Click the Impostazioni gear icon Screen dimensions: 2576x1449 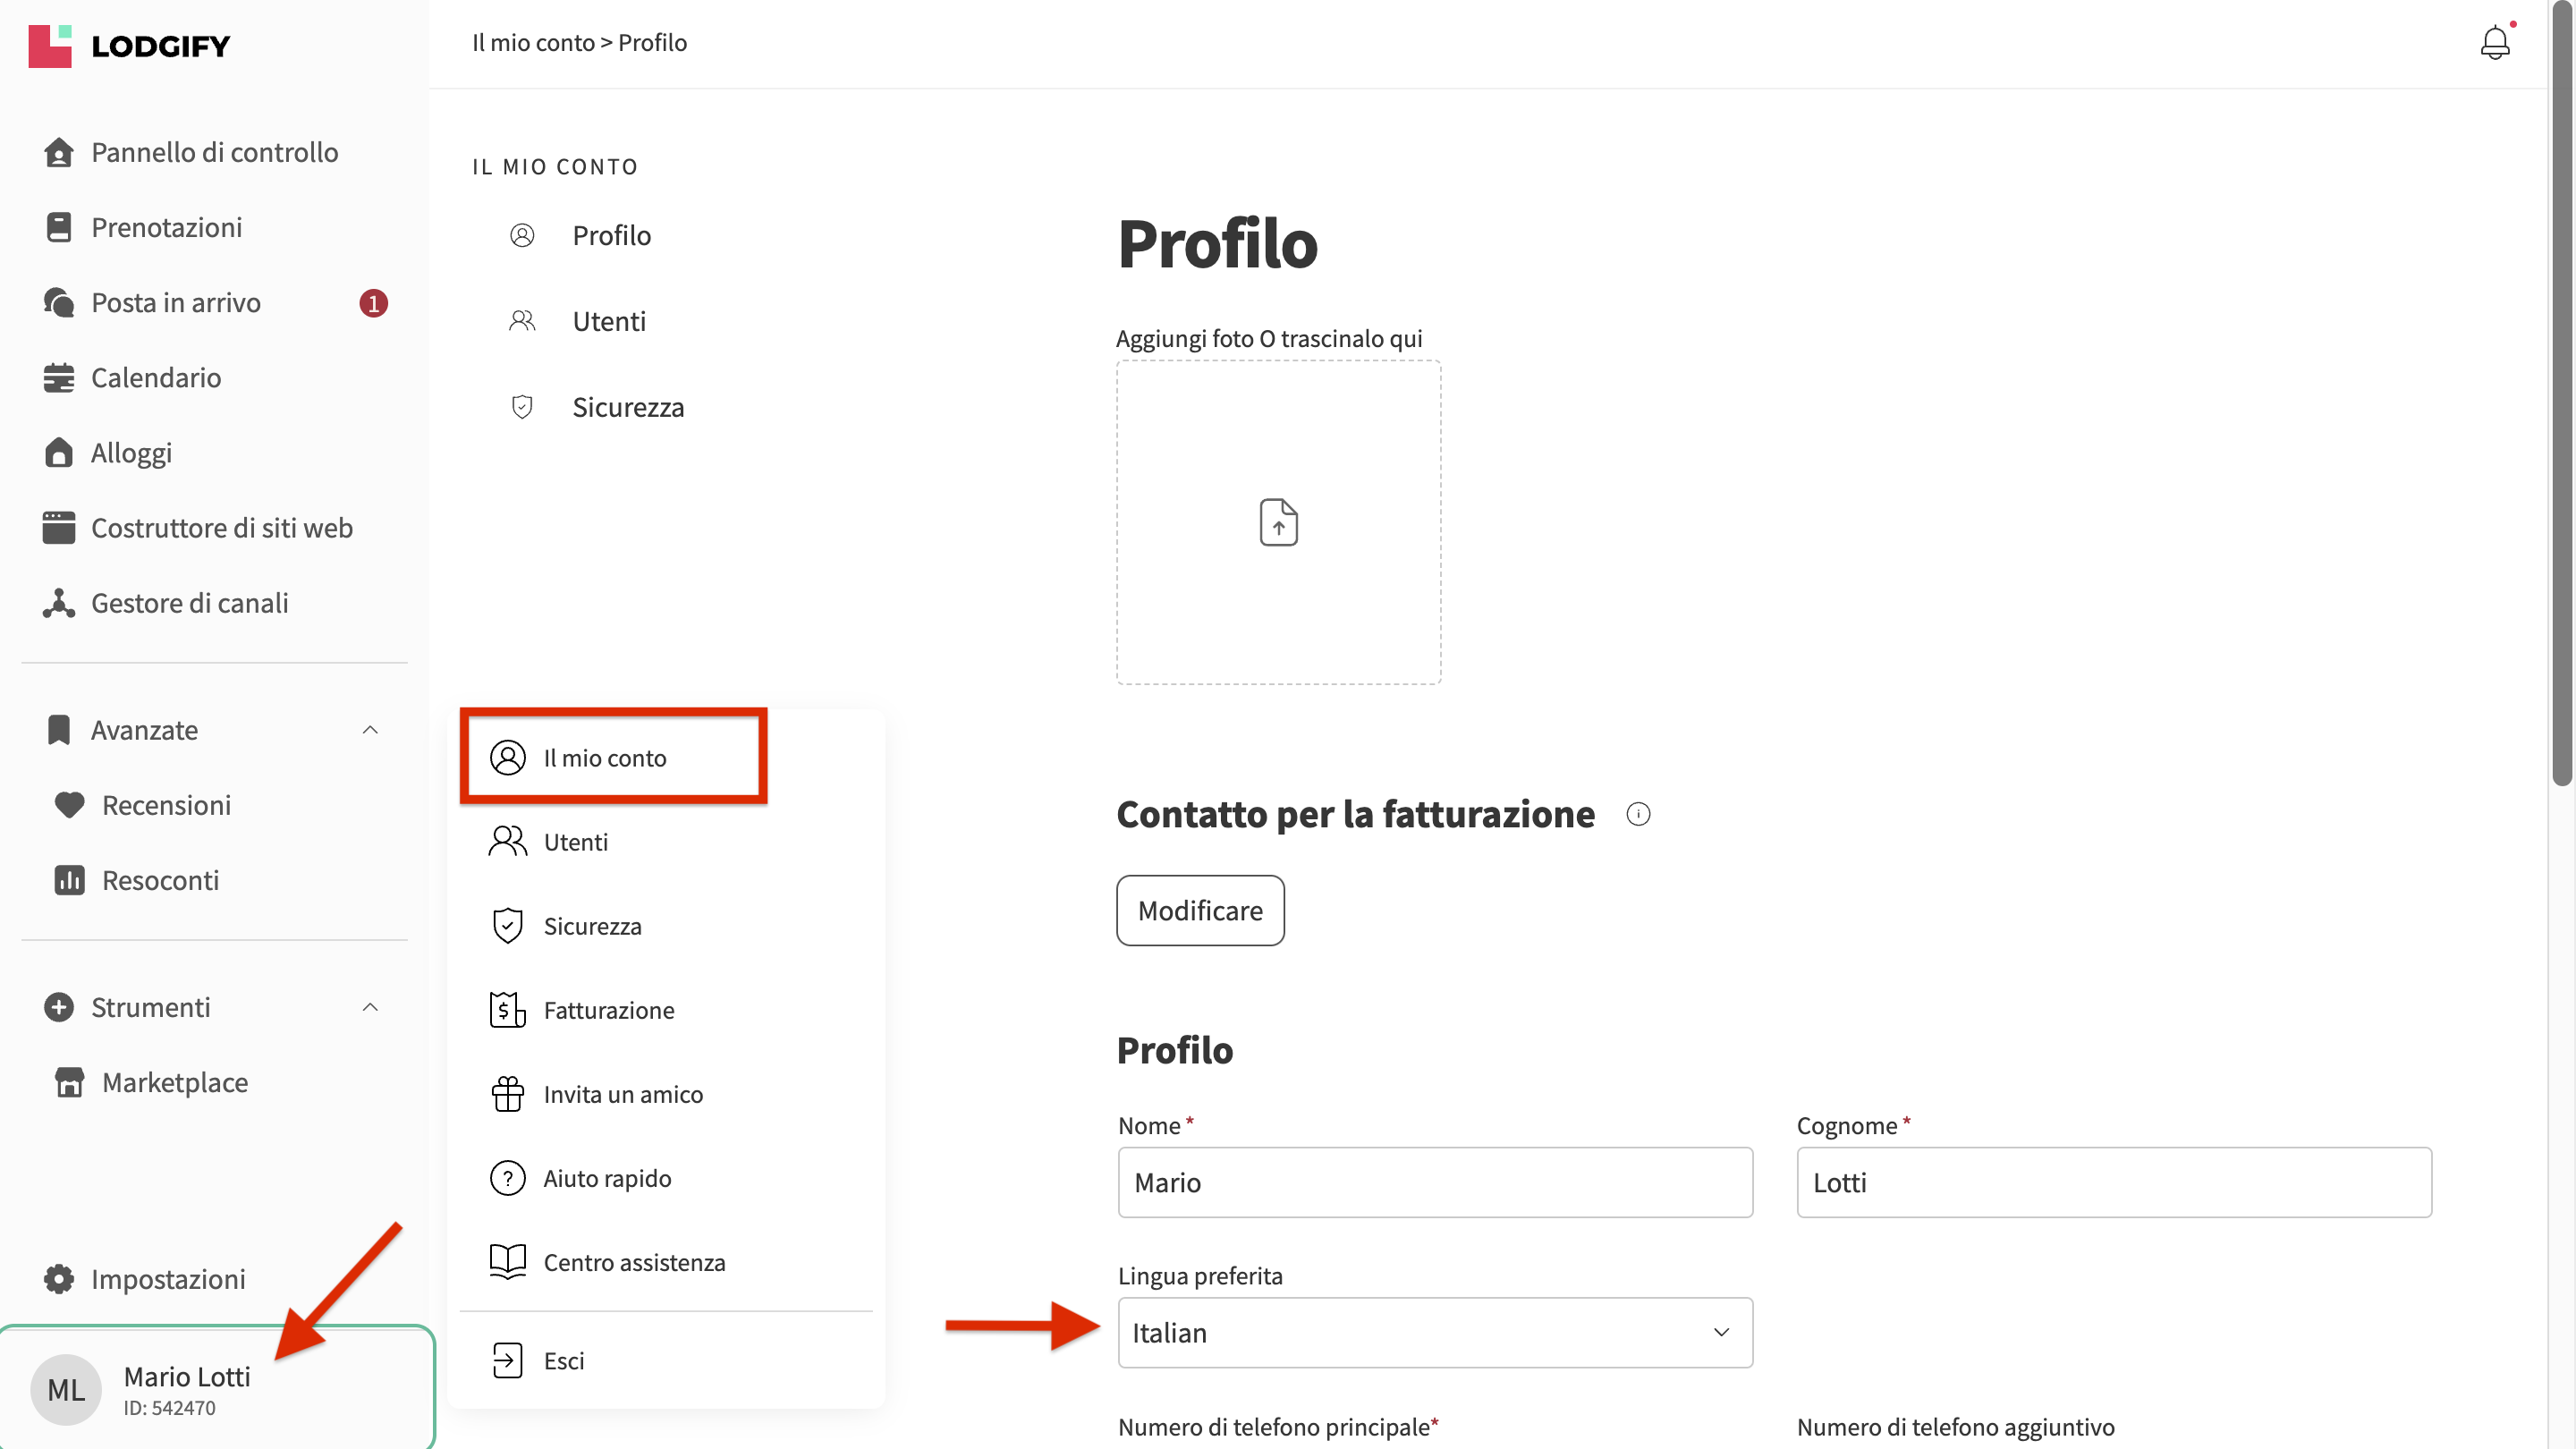[59, 1279]
